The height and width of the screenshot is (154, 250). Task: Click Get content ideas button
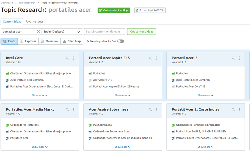pyautogui.click(x=142, y=32)
